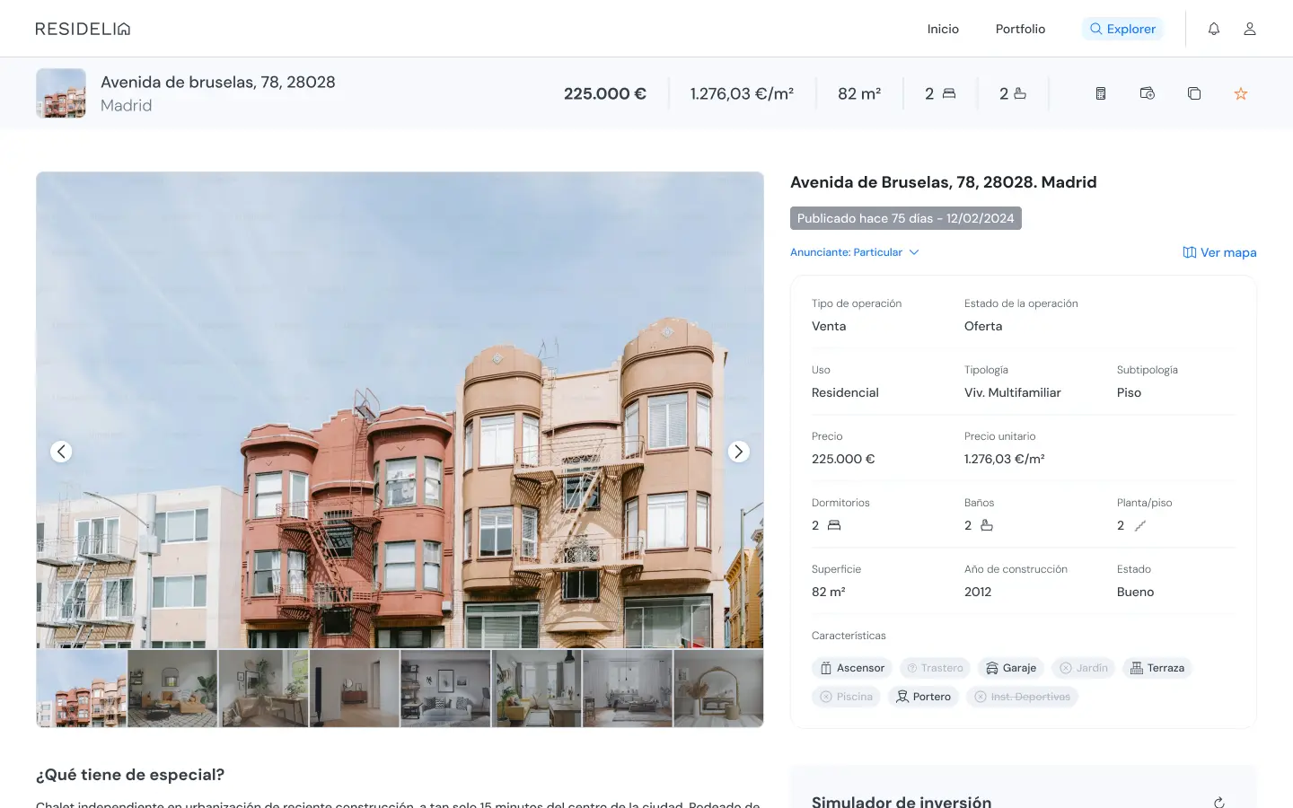
Task: Select the third gallery thumbnail
Action: 264,689
